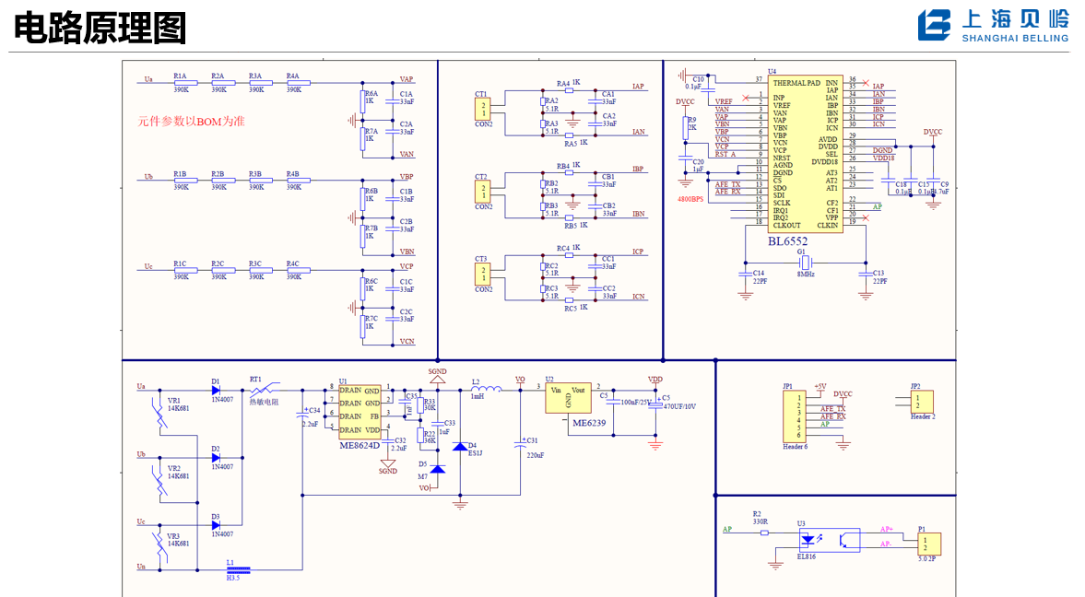Click the D4 ES1J diode symbol
Screen dimensions: 1085x597
(x=460, y=447)
